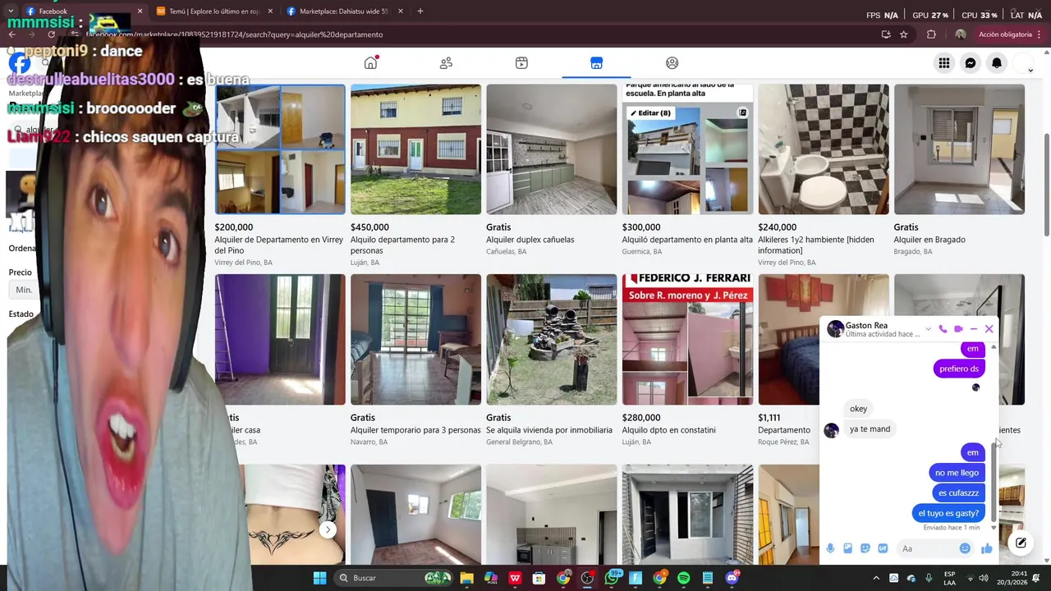Choose a GIF in the chat
Viewport: 1051px width, 591px height.
click(883, 548)
